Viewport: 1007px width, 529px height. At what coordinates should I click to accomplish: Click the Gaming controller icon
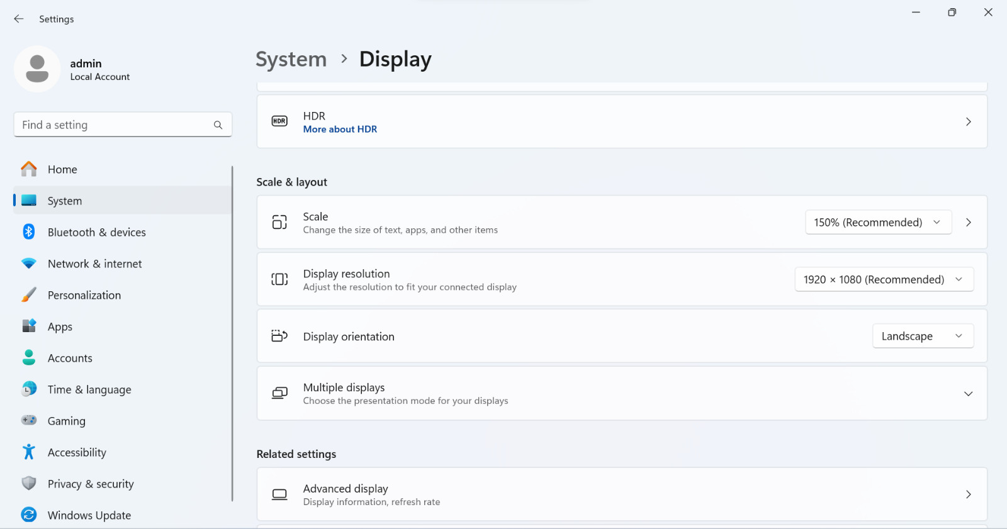[x=29, y=420]
